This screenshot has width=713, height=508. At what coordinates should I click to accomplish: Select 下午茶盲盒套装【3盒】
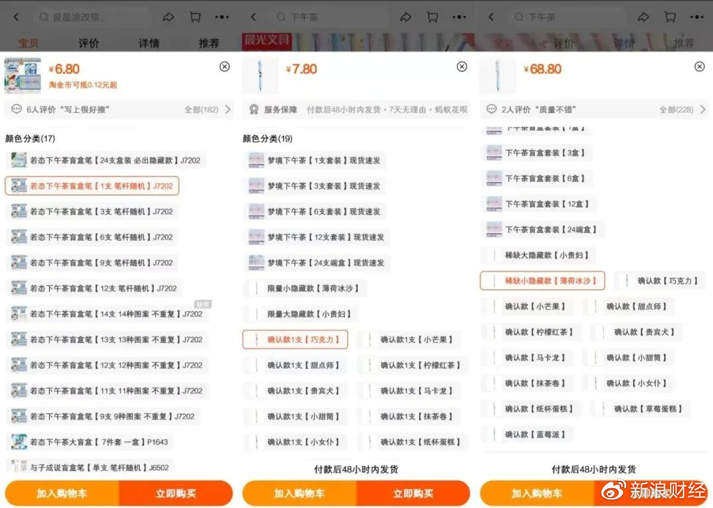[x=536, y=153]
